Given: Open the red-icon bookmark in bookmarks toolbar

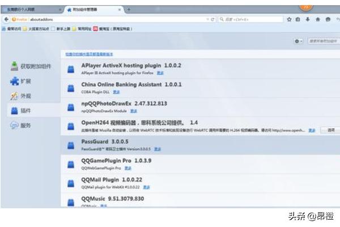Looking at the screenshot, I should pos(113,29).
